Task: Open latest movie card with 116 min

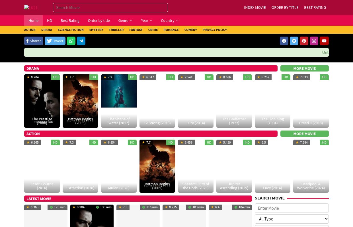Action: [x=138, y=216]
